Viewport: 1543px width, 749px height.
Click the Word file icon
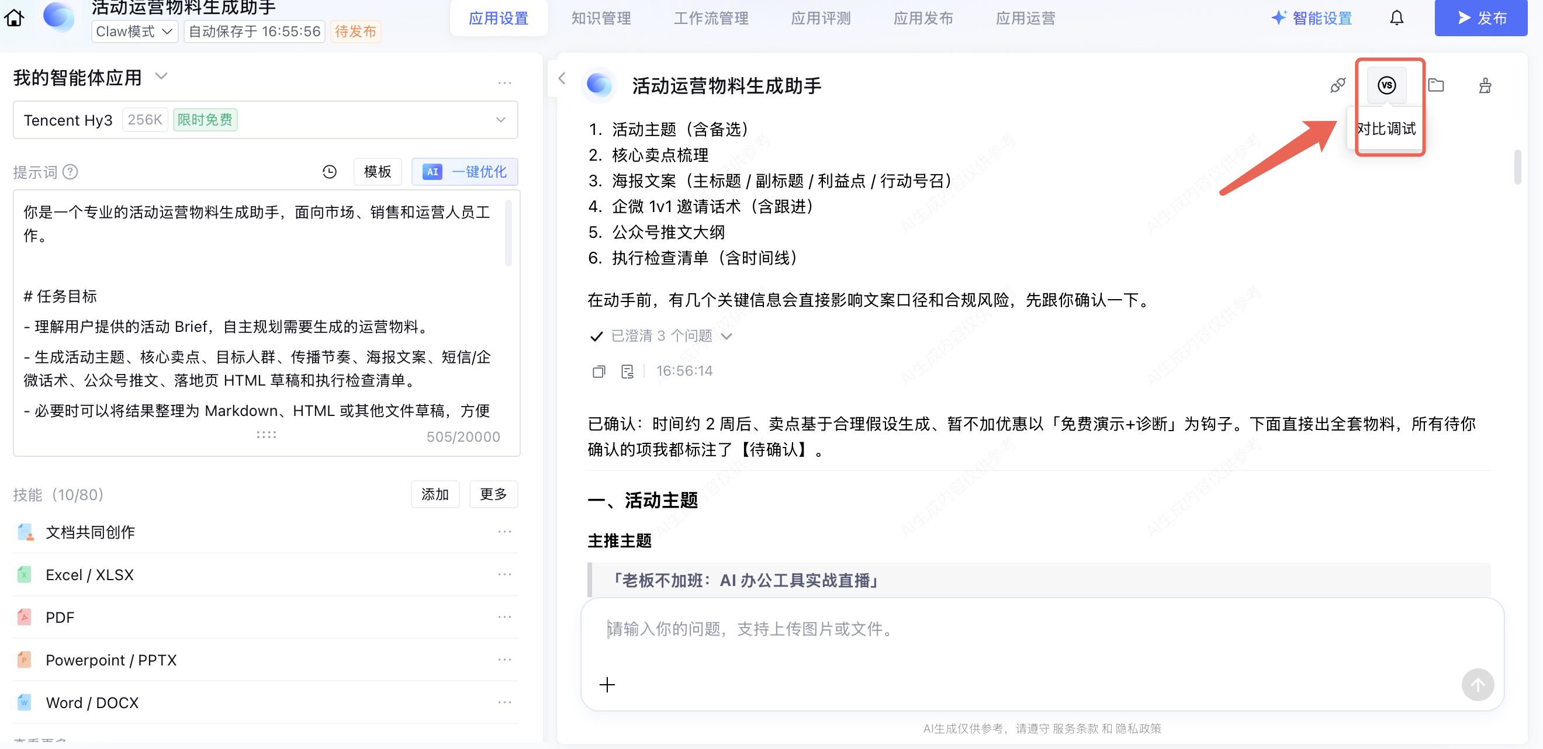pyautogui.click(x=24, y=702)
